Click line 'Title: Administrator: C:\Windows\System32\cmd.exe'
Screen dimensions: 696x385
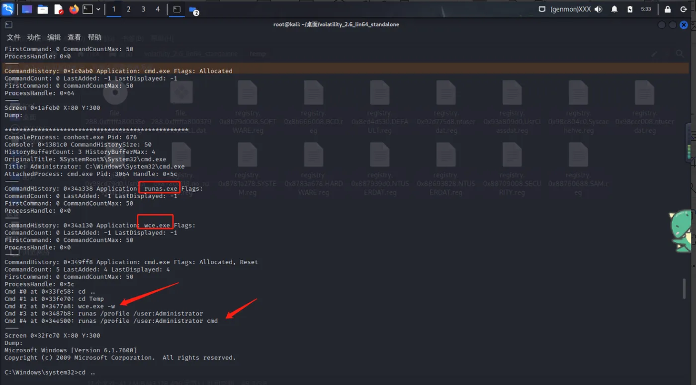94,166
